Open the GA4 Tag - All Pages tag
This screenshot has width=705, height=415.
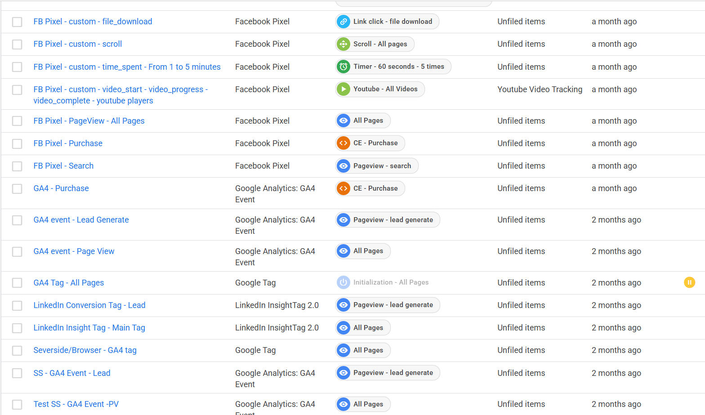69,283
